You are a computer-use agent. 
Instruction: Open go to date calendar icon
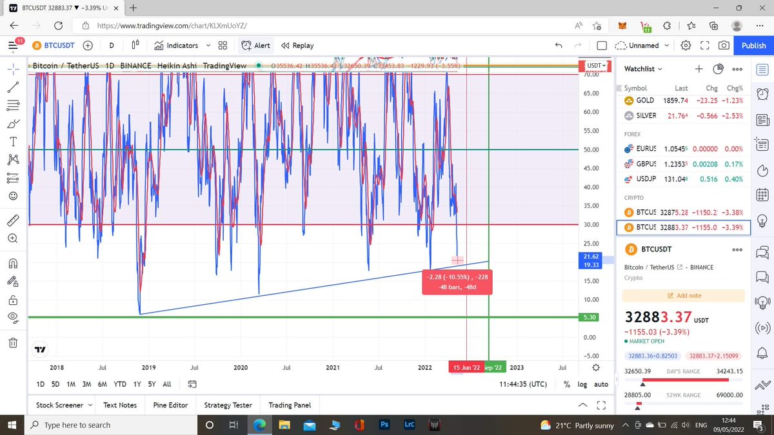coord(192,384)
